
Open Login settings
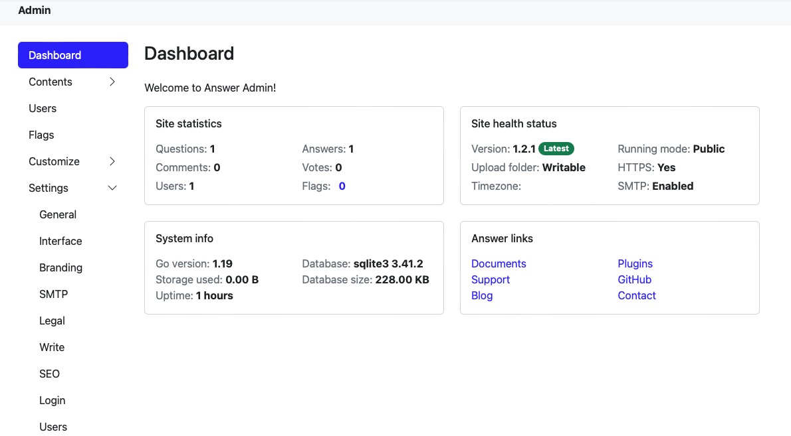(52, 400)
